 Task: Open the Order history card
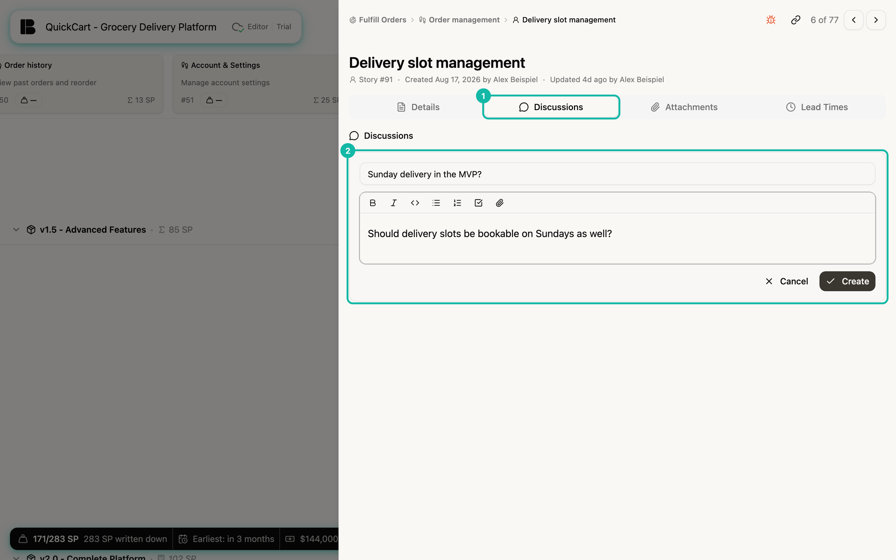tap(81, 84)
